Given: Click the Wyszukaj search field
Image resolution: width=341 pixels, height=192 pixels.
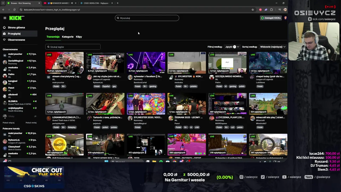Looking at the screenshot, I should 147,18.
